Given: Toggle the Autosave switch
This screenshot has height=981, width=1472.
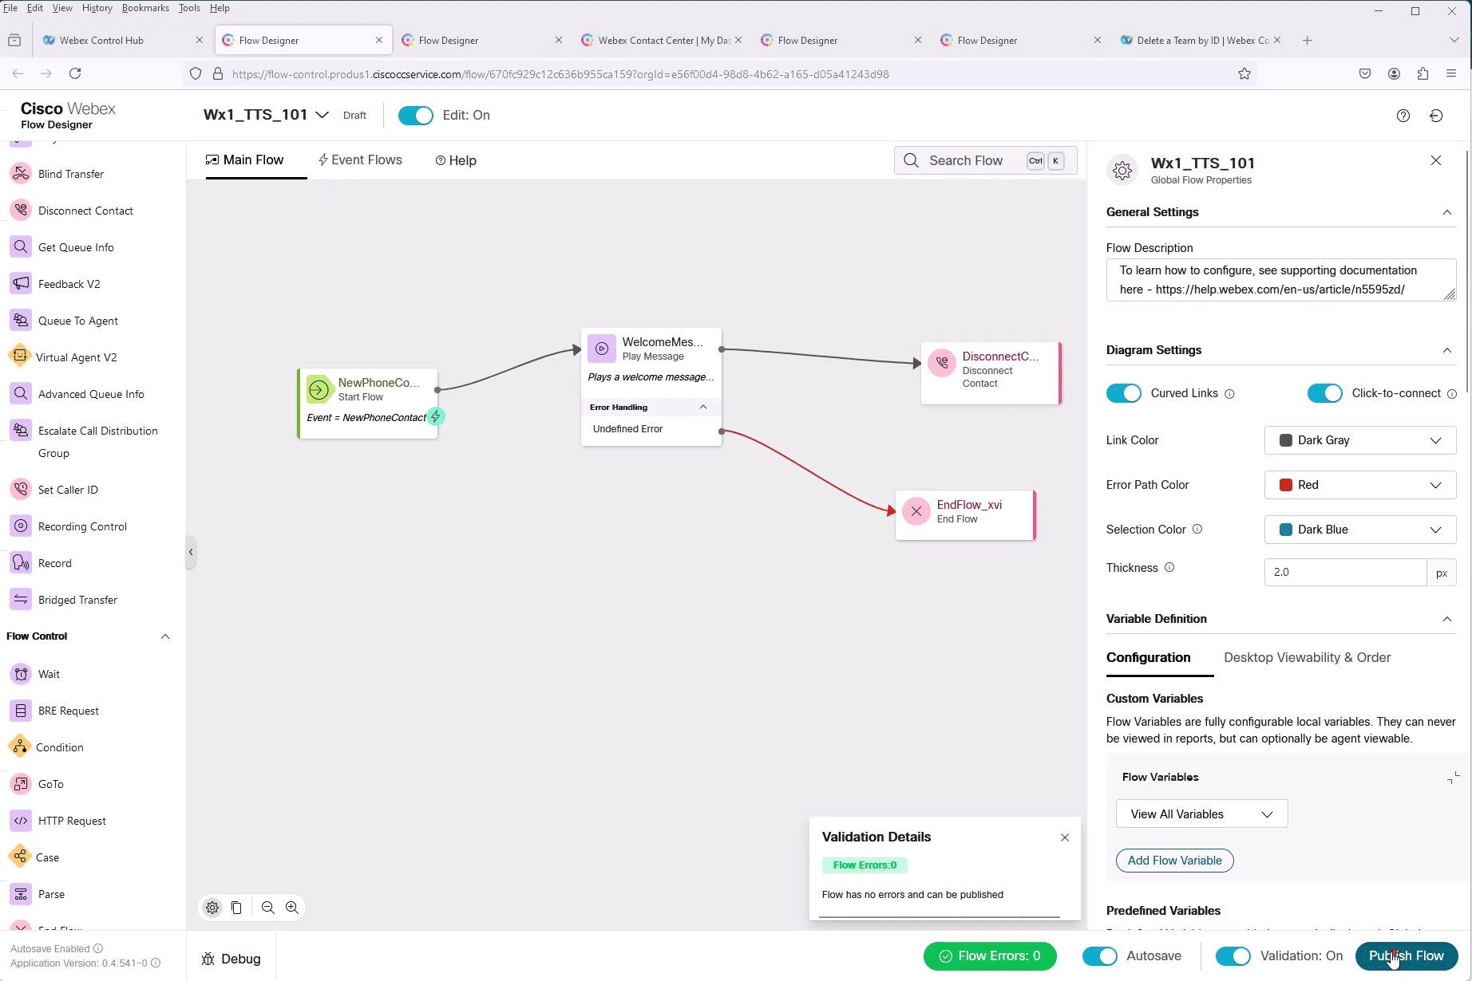Looking at the screenshot, I should point(1099,956).
